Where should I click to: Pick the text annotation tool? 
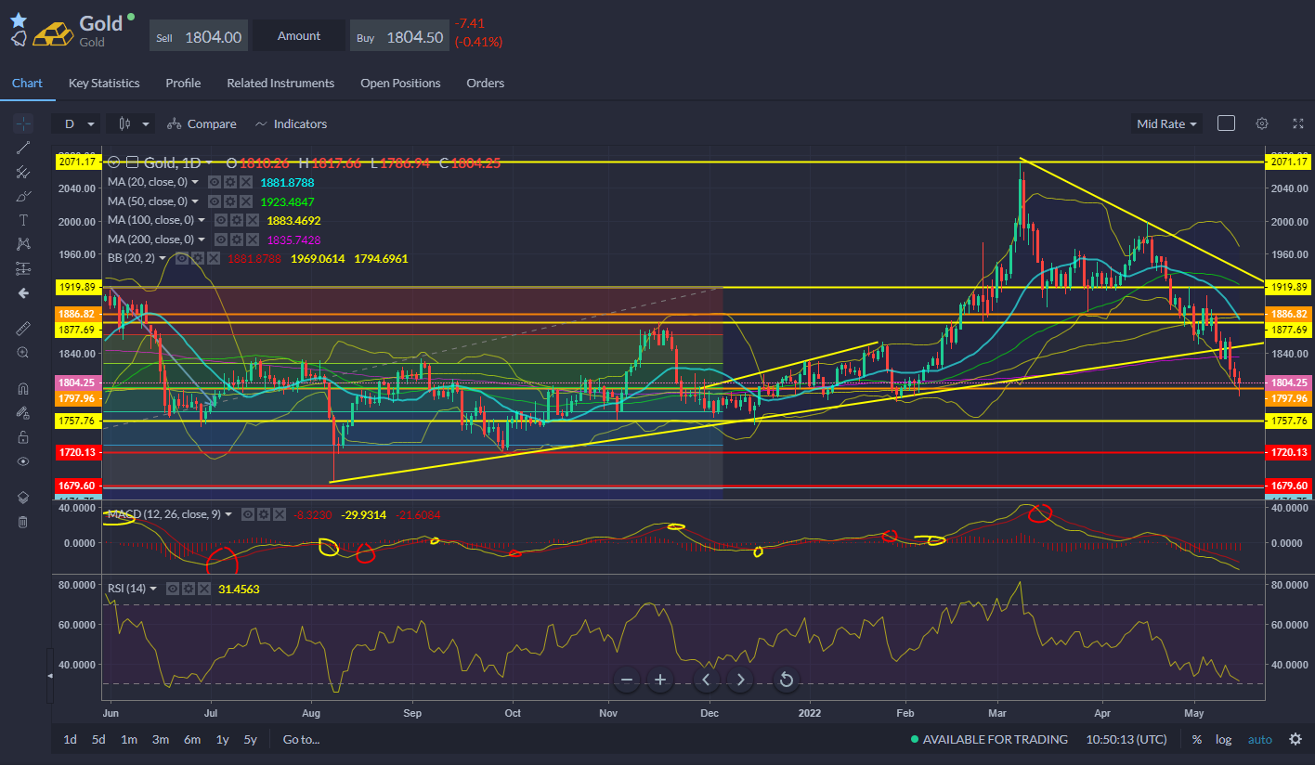[x=23, y=220]
